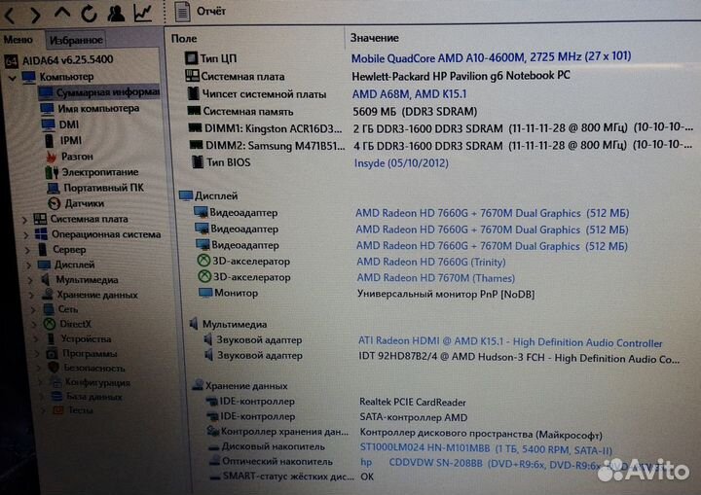The image size is (701, 495).
Task: Select Сервер in the sidebar tree
Action: (x=61, y=249)
